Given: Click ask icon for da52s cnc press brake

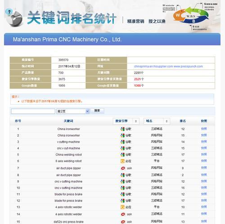Looking at the screenshot, I should click(123, 222).
